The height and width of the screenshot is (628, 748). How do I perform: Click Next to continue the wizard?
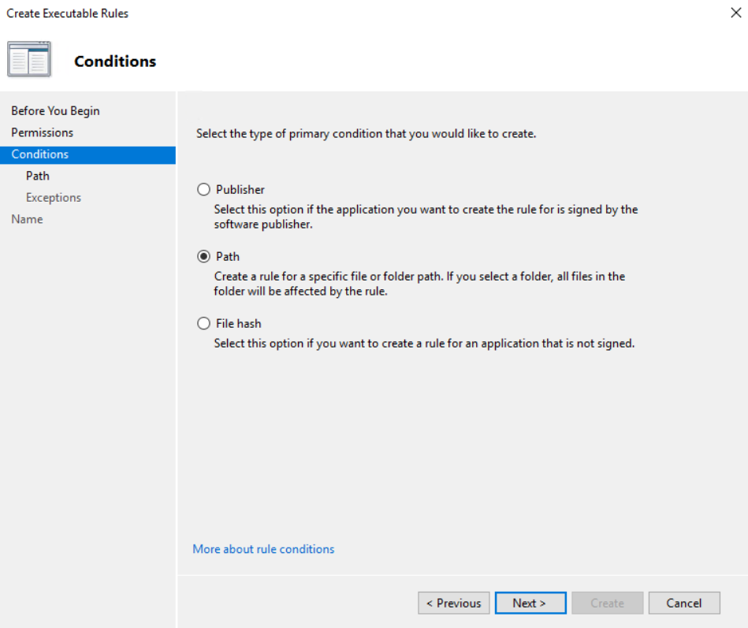pyautogui.click(x=530, y=604)
